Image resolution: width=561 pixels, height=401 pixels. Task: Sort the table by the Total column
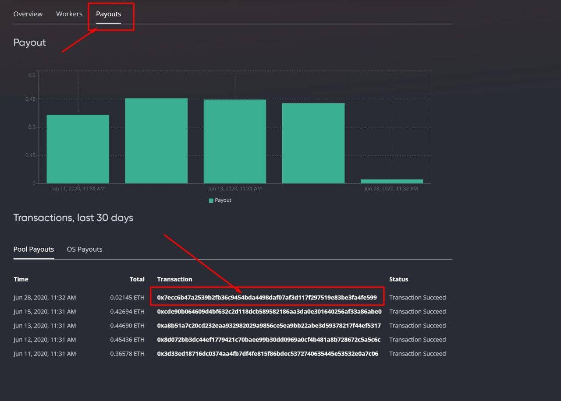pyautogui.click(x=137, y=279)
